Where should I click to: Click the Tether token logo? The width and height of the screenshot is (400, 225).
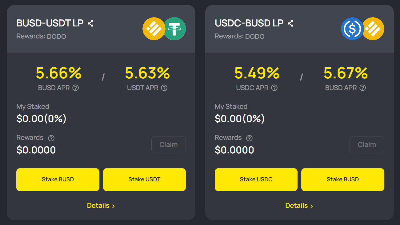pyautogui.click(x=174, y=29)
